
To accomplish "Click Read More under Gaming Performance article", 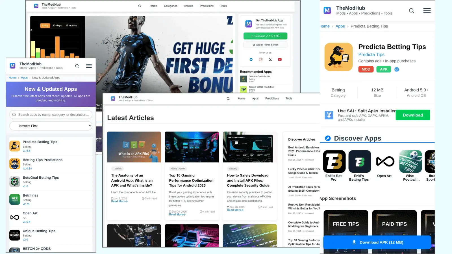I will click(x=177, y=215).
